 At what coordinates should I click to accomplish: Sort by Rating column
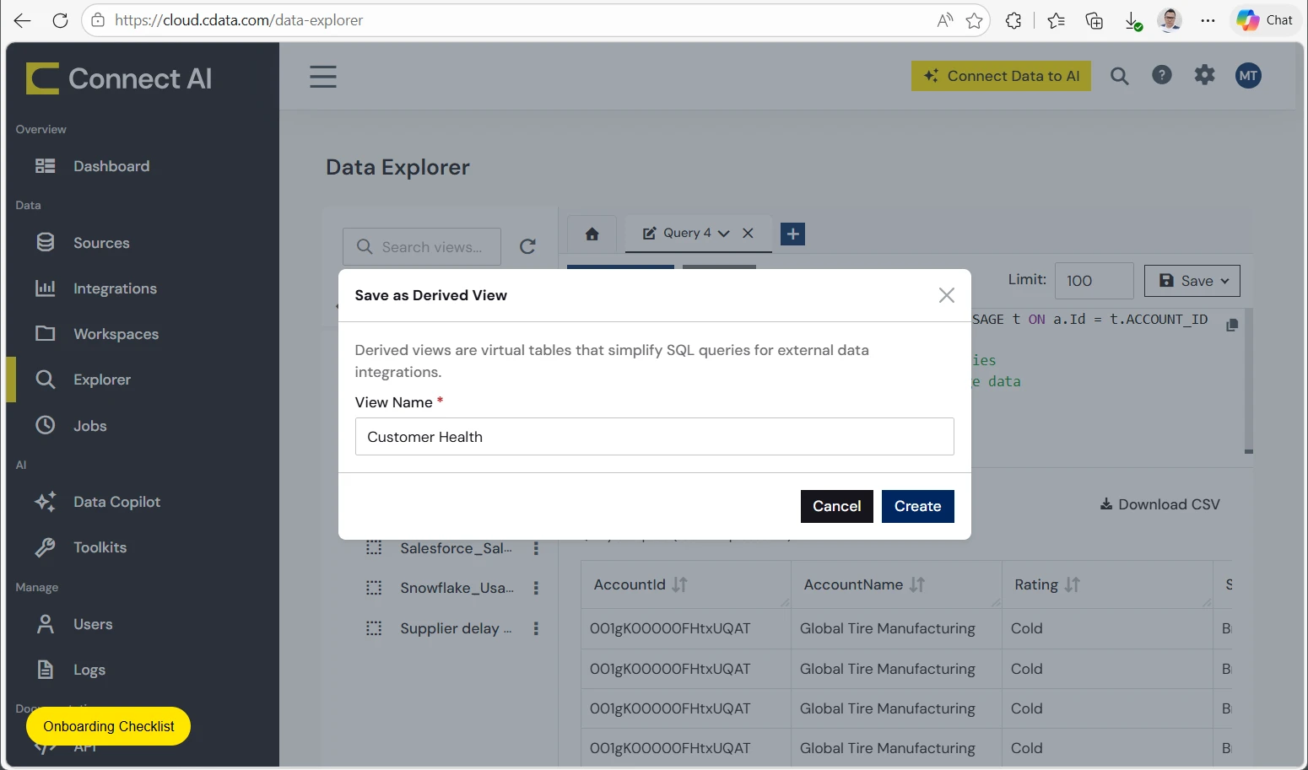coord(1073,584)
